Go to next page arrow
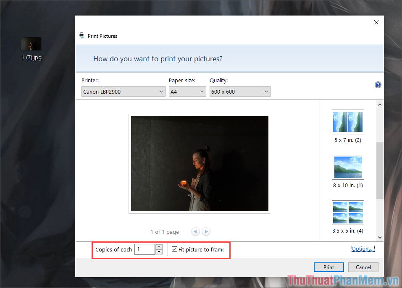Image resolution: width=402 pixels, height=288 pixels. [206, 232]
